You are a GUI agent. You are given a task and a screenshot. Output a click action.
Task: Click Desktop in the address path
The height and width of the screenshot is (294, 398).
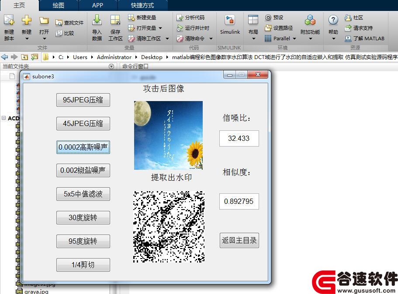152,57
